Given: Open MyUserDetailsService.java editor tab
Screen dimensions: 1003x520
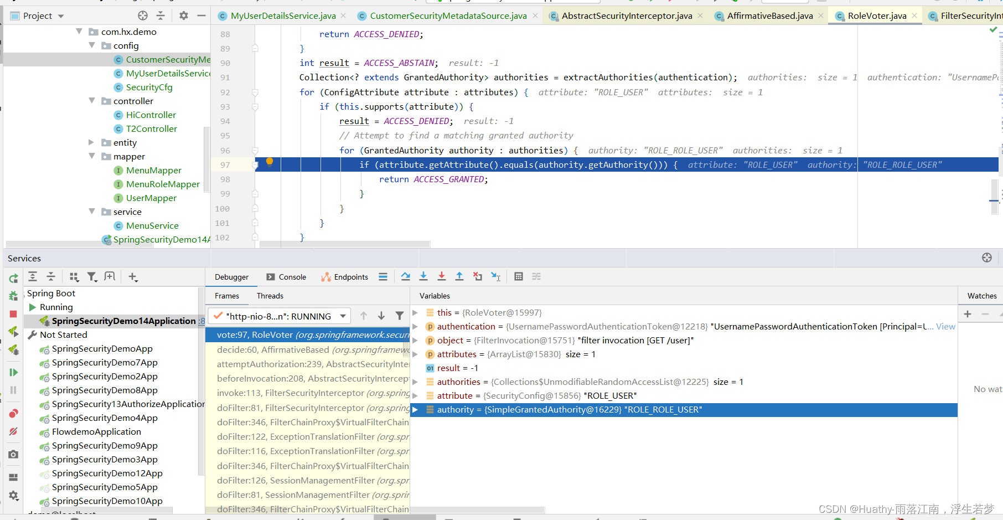Looking at the screenshot, I should tap(283, 16).
